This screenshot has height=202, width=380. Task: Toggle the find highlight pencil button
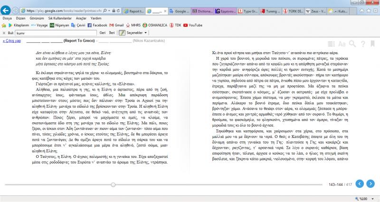(x=122, y=33)
